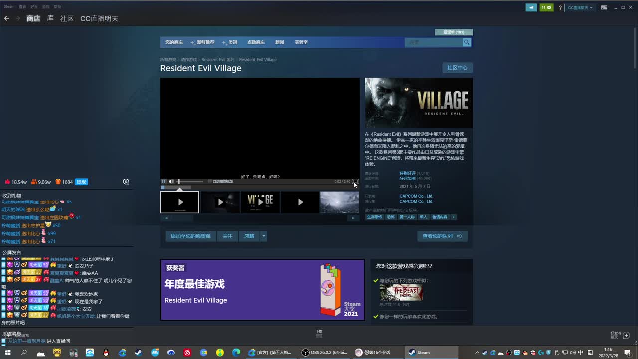Open the 库 library tab

(x=50, y=18)
